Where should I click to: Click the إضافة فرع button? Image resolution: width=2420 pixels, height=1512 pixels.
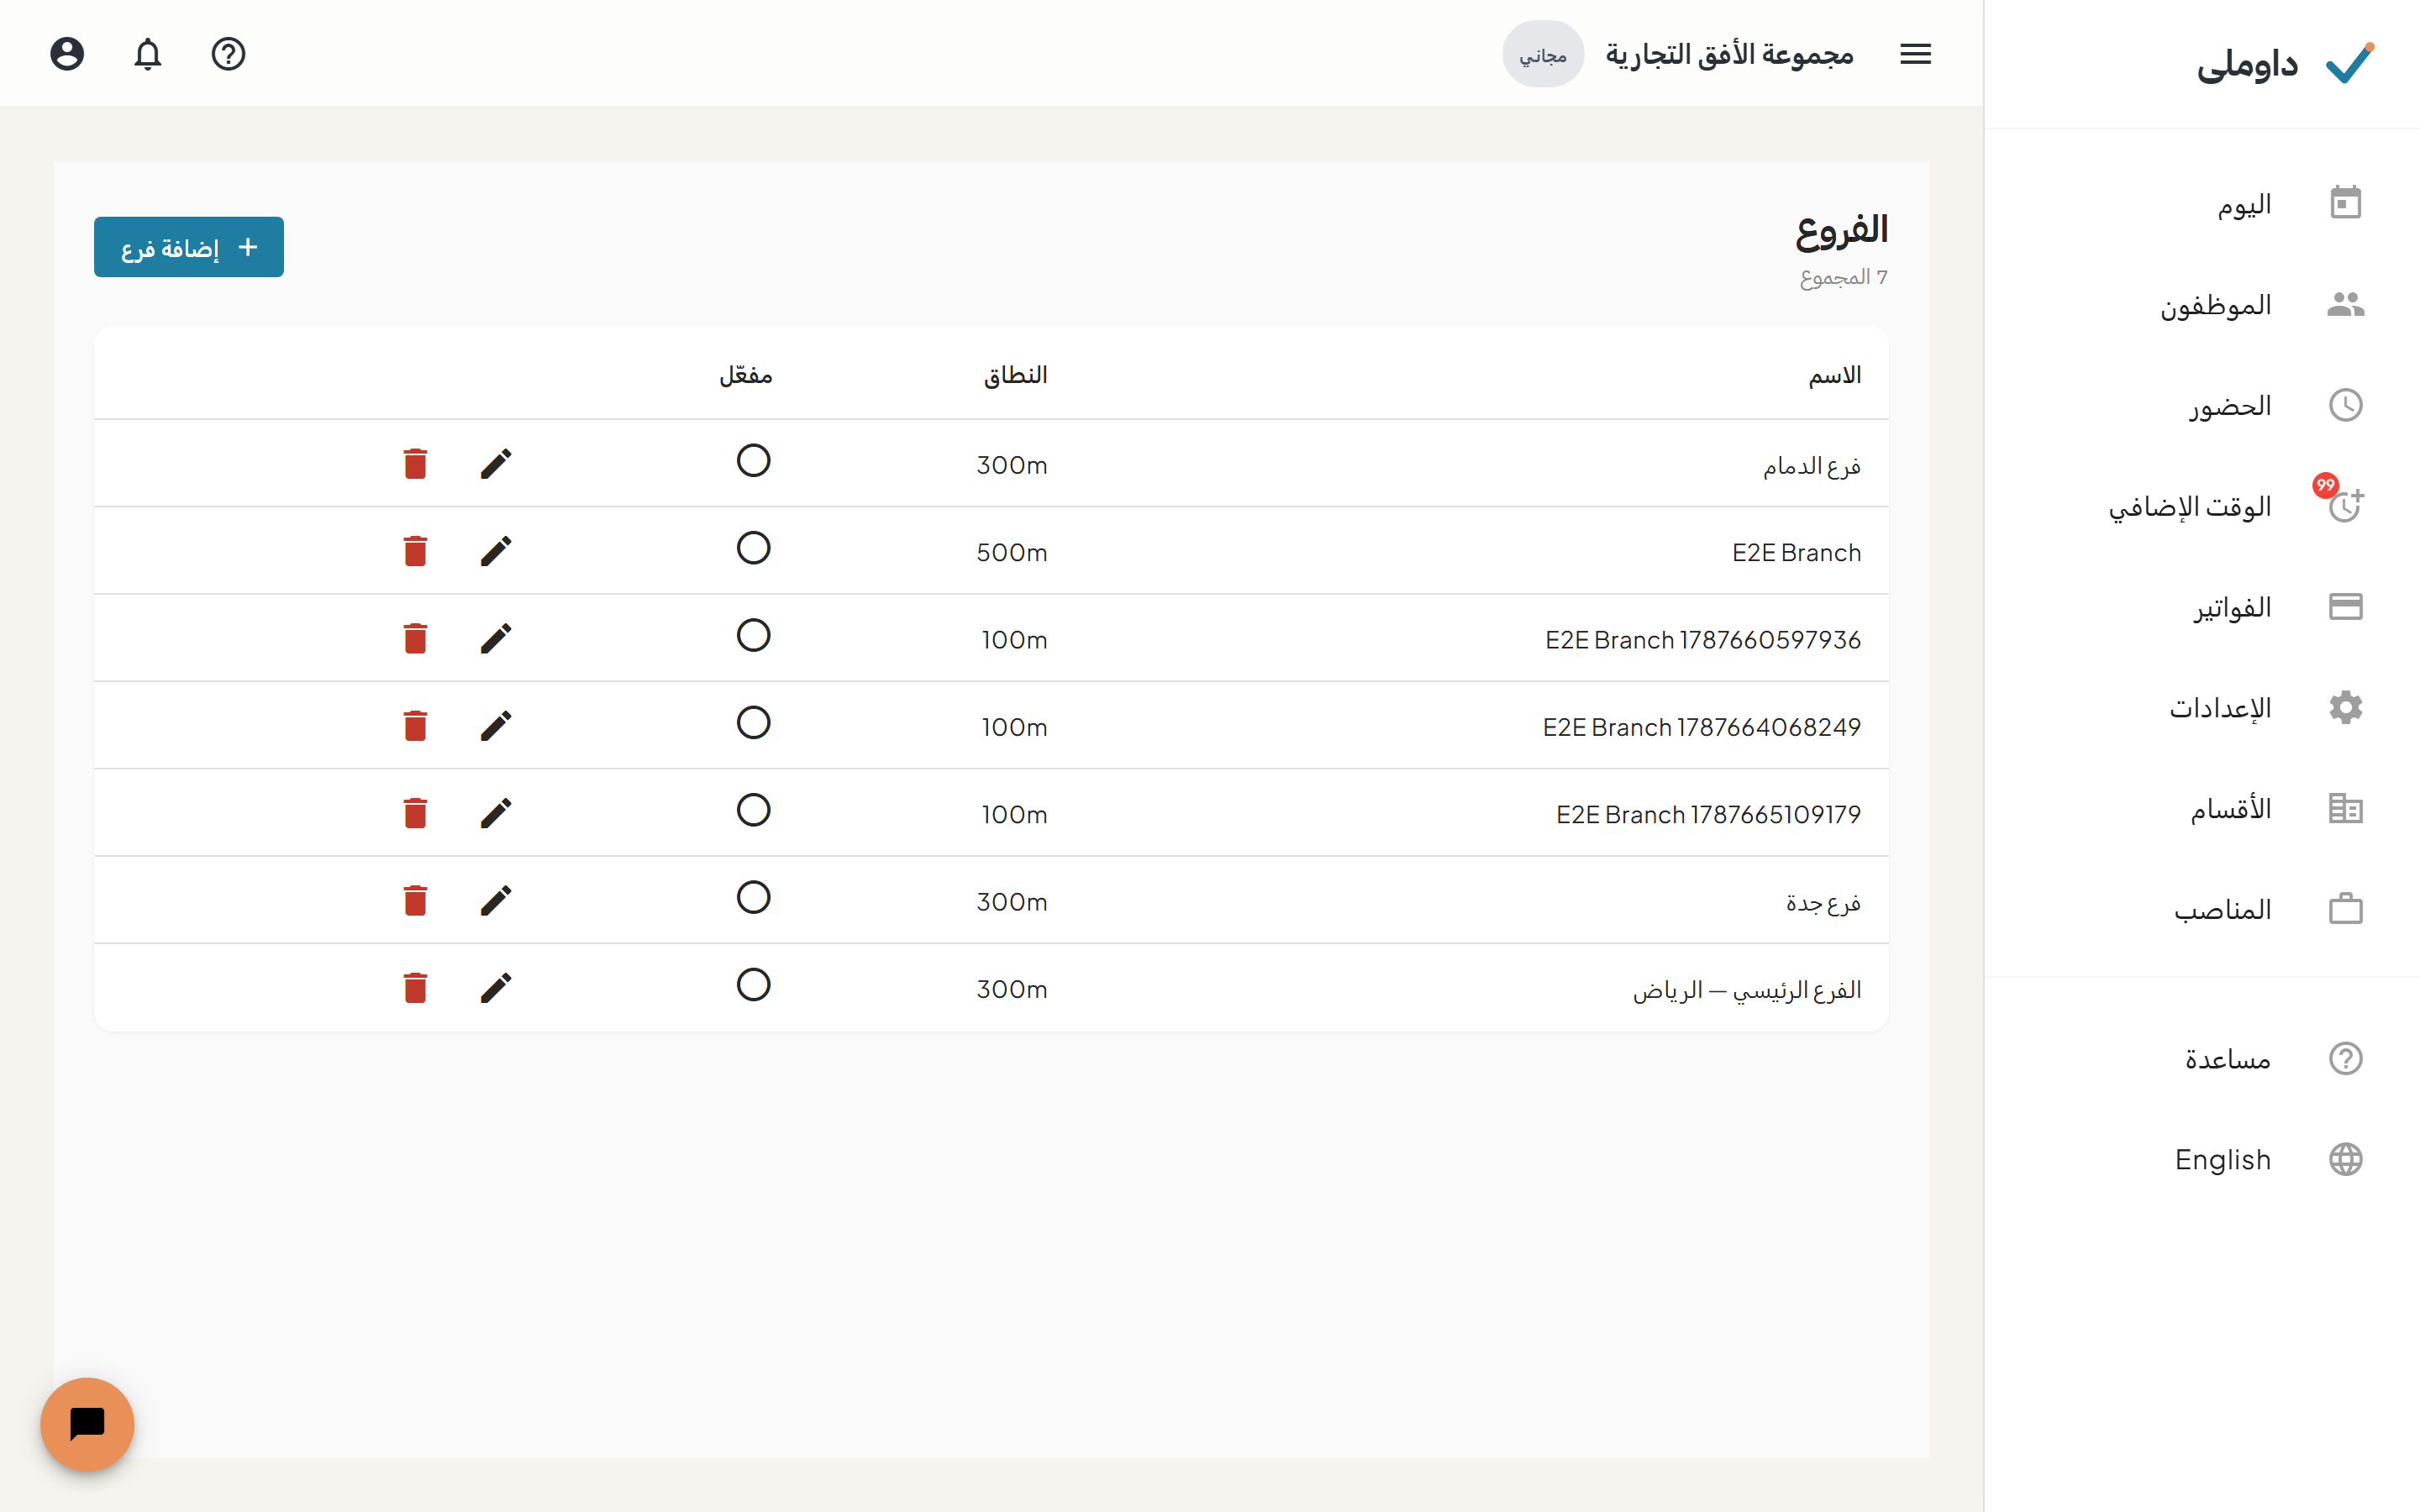189,247
